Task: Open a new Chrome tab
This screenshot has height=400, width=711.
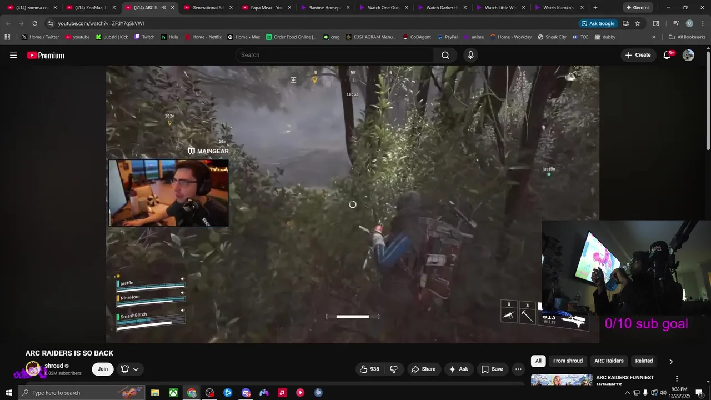Action: point(595,8)
